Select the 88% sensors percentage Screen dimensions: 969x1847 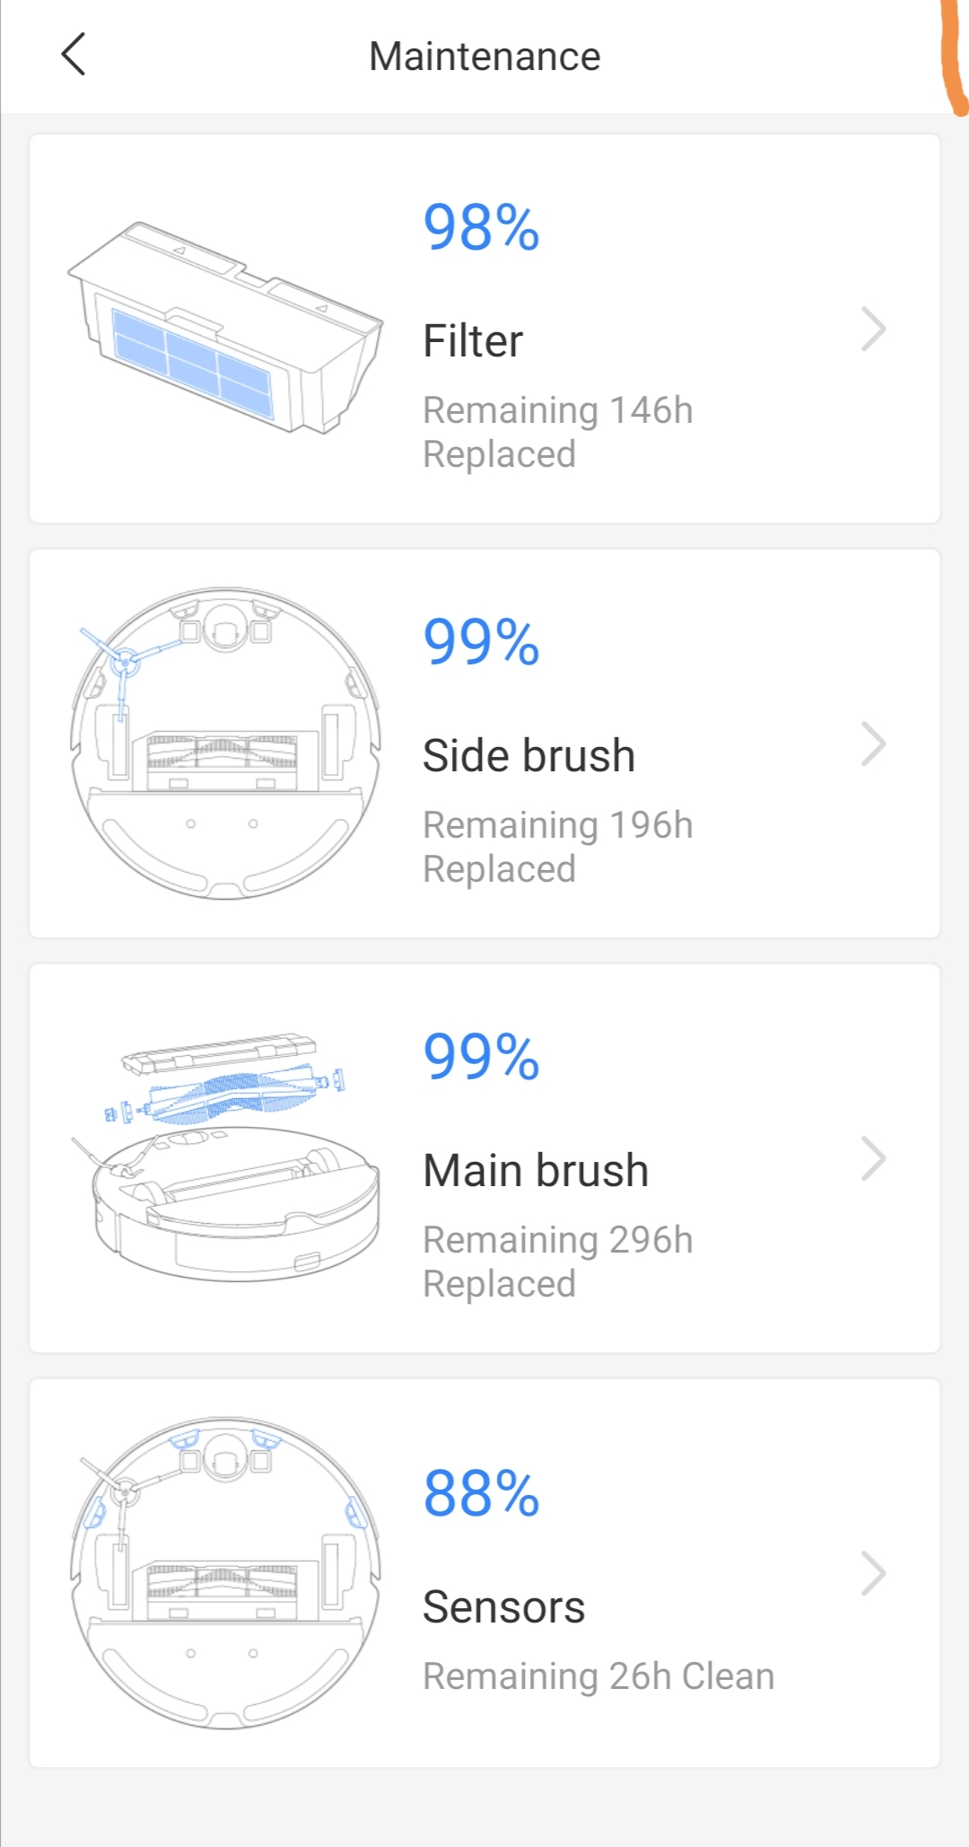[x=482, y=1493]
